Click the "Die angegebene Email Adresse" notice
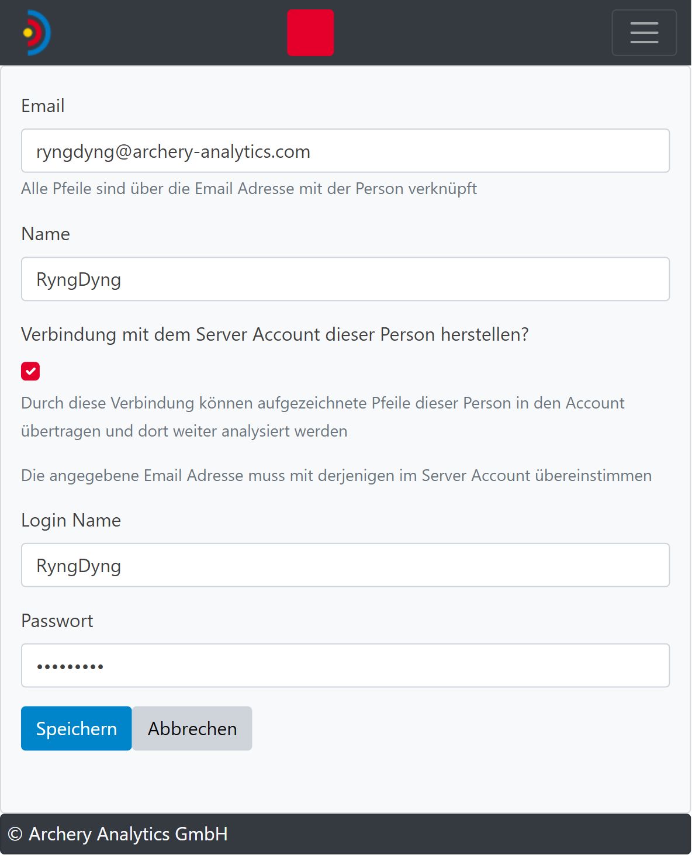The image size is (692, 855). [x=336, y=476]
